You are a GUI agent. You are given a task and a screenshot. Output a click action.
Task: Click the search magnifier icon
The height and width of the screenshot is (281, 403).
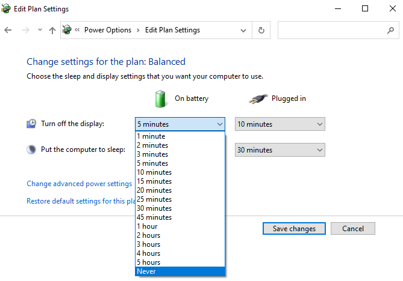[x=390, y=30]
